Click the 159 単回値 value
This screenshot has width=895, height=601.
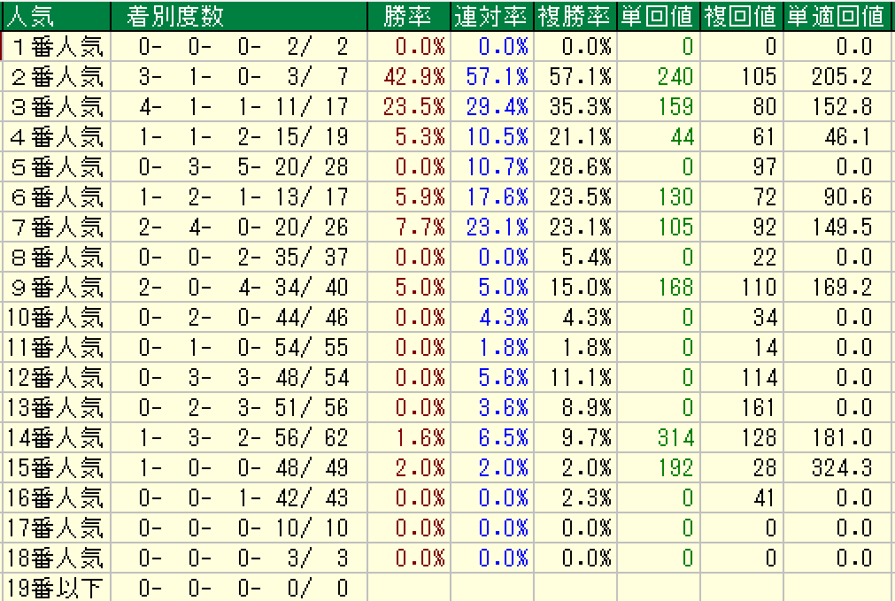676,107
